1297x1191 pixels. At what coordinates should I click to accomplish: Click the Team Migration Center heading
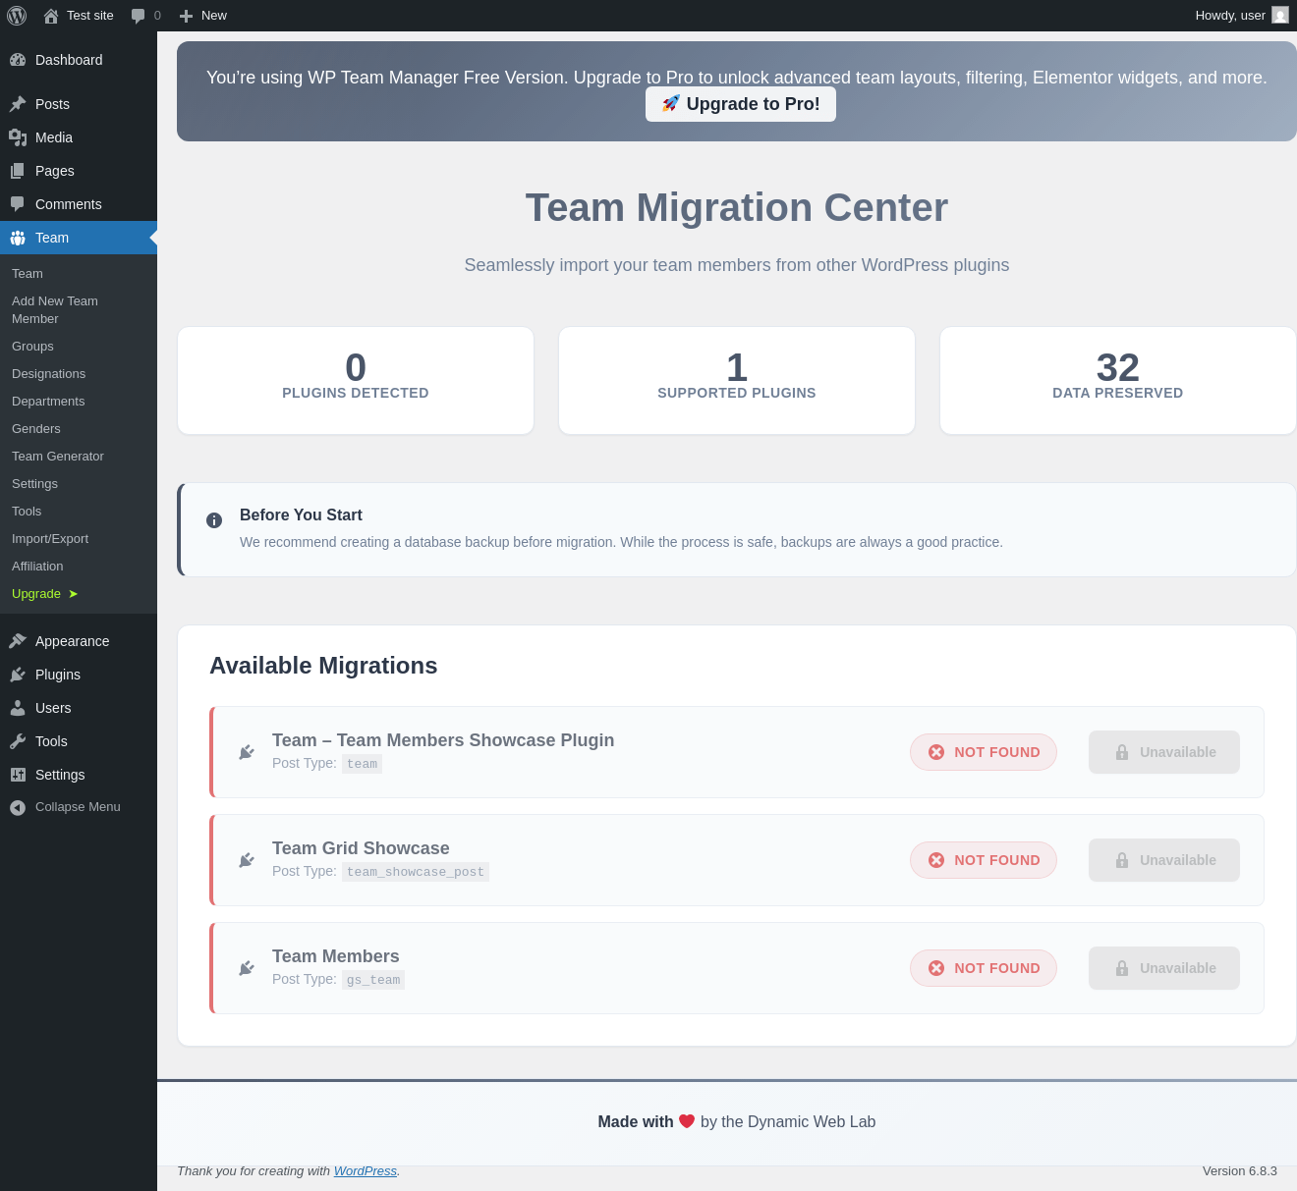(x=737, y=208)
